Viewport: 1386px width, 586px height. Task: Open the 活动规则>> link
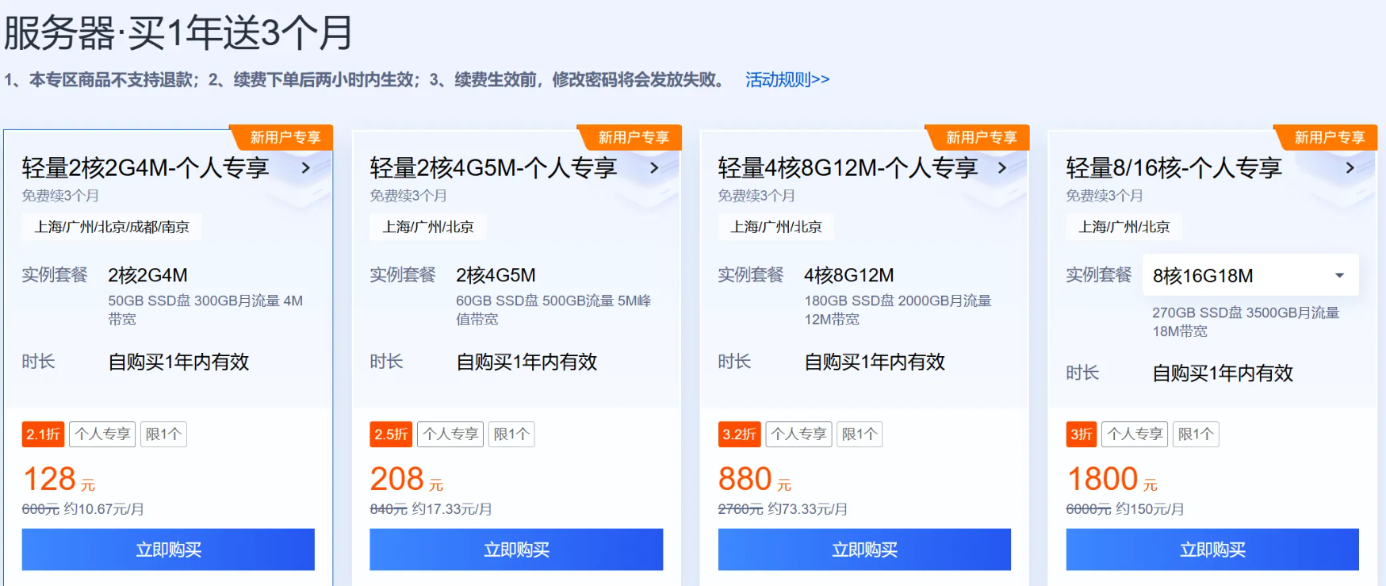tap(787, 79)
